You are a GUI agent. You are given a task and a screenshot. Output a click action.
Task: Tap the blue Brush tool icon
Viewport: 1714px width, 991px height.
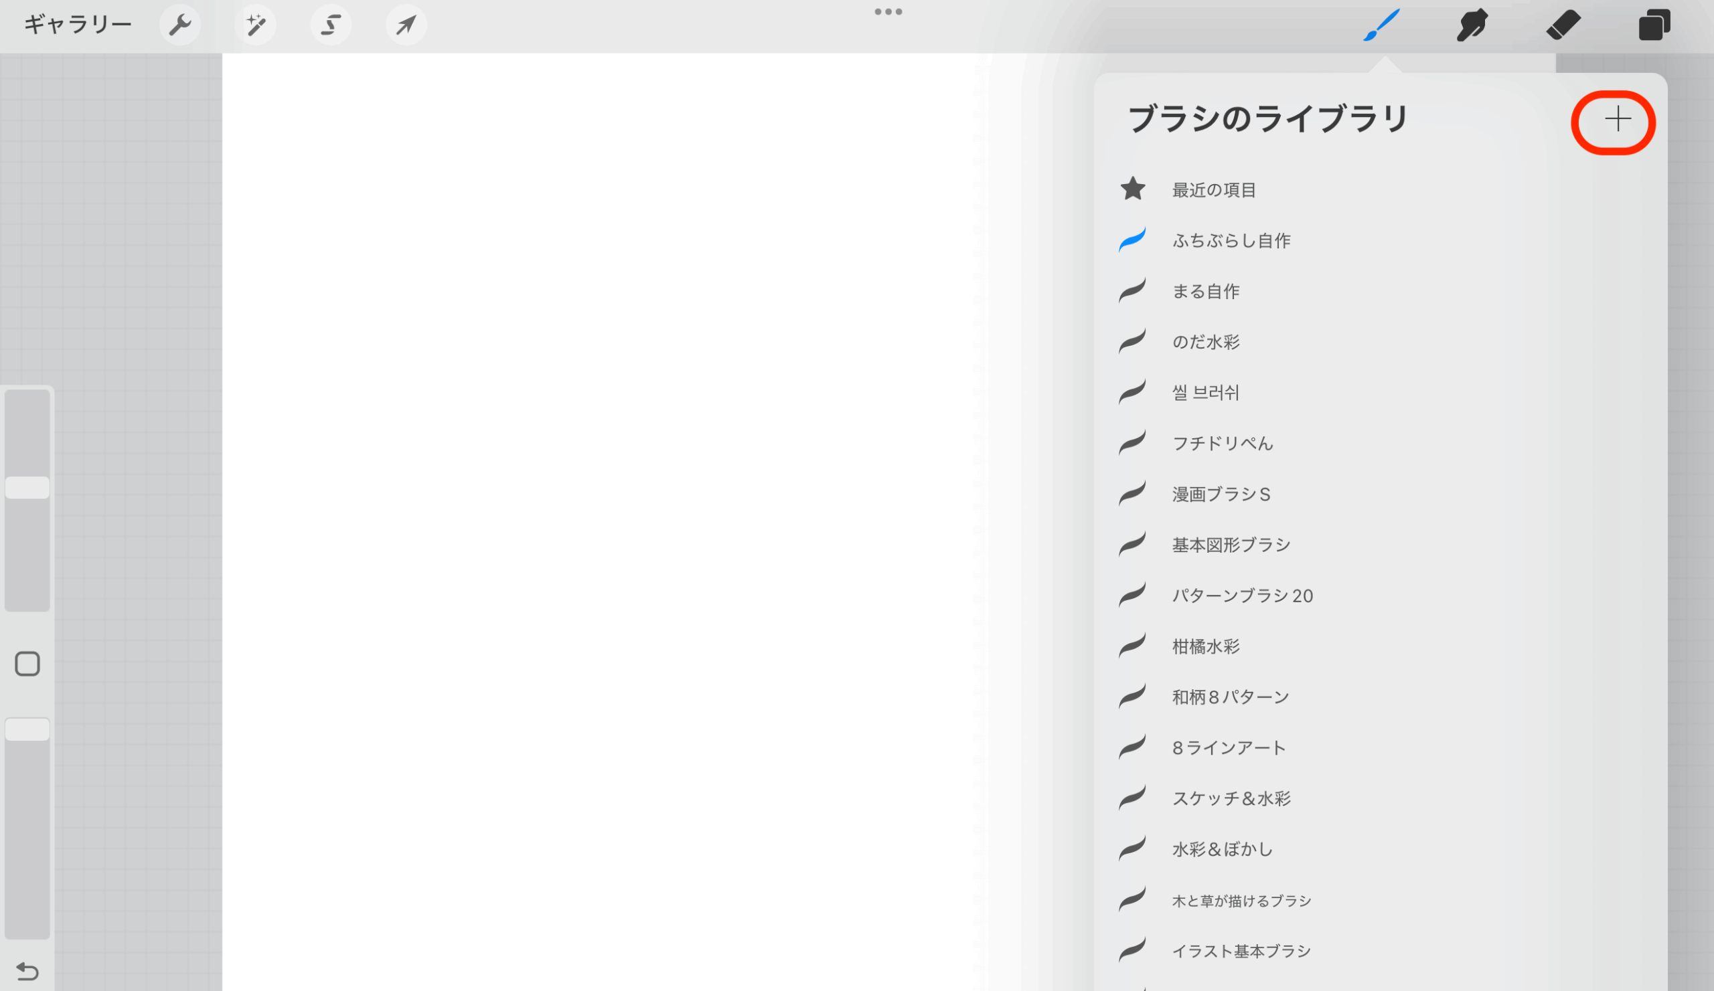(x=1381, y=25)
